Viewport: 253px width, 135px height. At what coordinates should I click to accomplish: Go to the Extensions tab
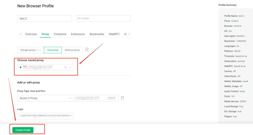tap(78, 34)
